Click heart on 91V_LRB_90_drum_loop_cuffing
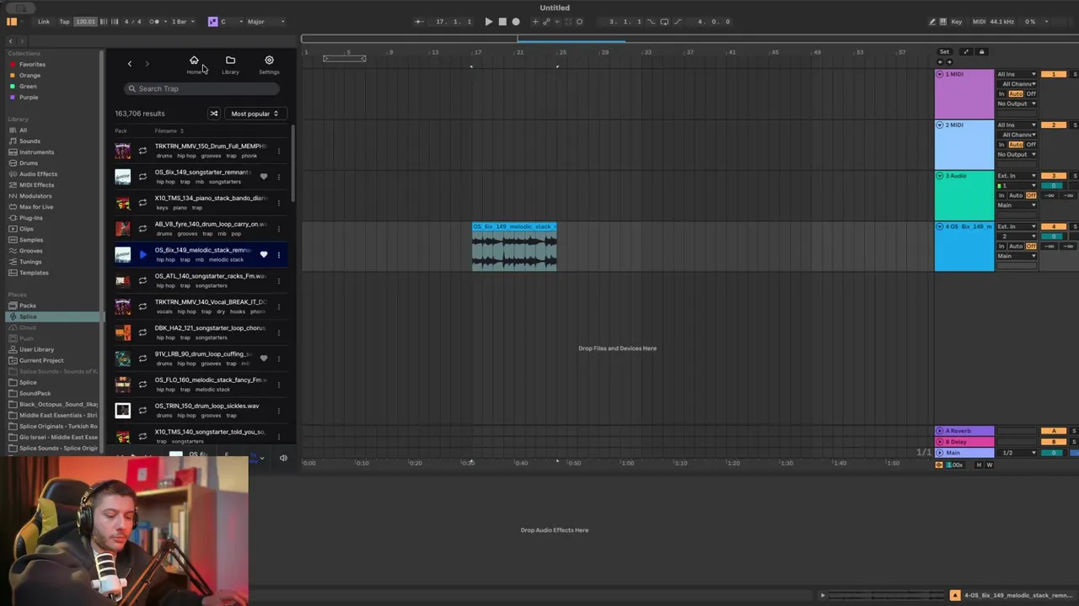Screen dimensions: 1079x606 [264, 359]
